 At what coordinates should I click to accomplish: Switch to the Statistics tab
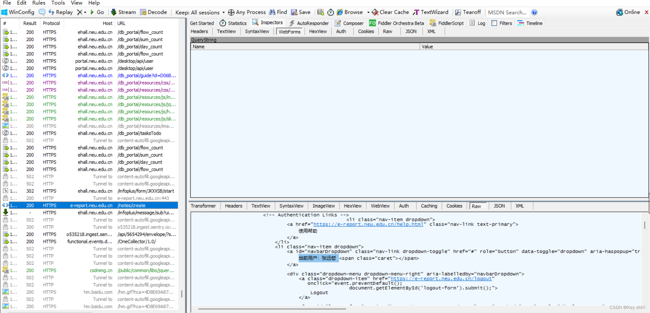233,23
